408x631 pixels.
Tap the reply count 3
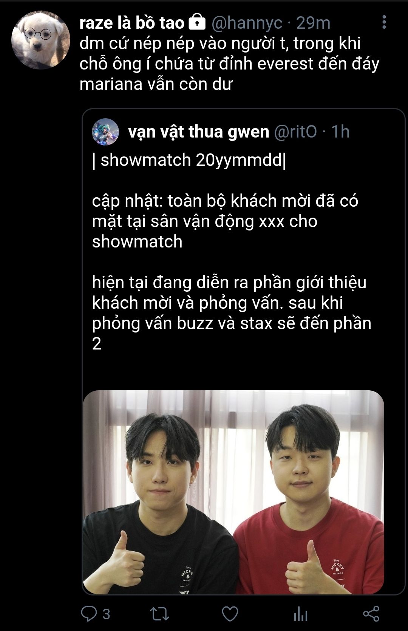[x=106, y=614]
